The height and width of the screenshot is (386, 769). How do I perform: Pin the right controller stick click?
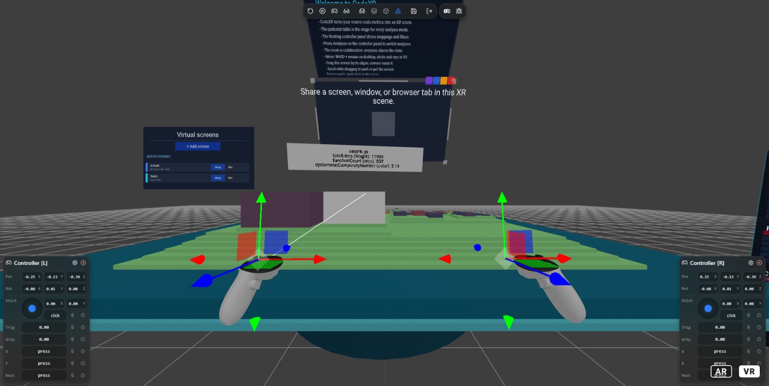coord(749,315)
